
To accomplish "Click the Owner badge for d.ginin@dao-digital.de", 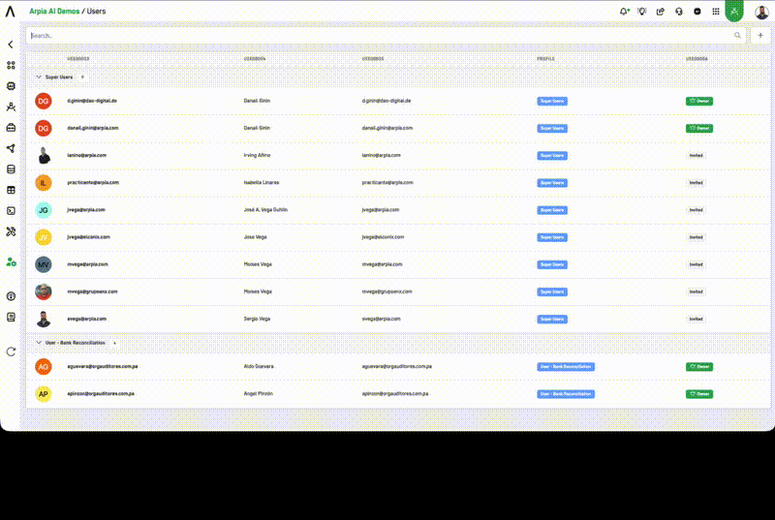I will coord(698,101).
